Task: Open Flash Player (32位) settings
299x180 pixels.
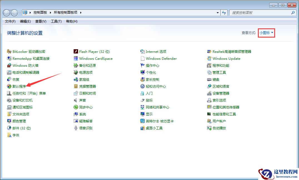Action: [x=94, y=51]
